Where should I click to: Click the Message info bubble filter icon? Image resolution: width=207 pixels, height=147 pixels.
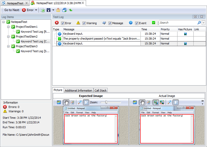pos(104,23)
